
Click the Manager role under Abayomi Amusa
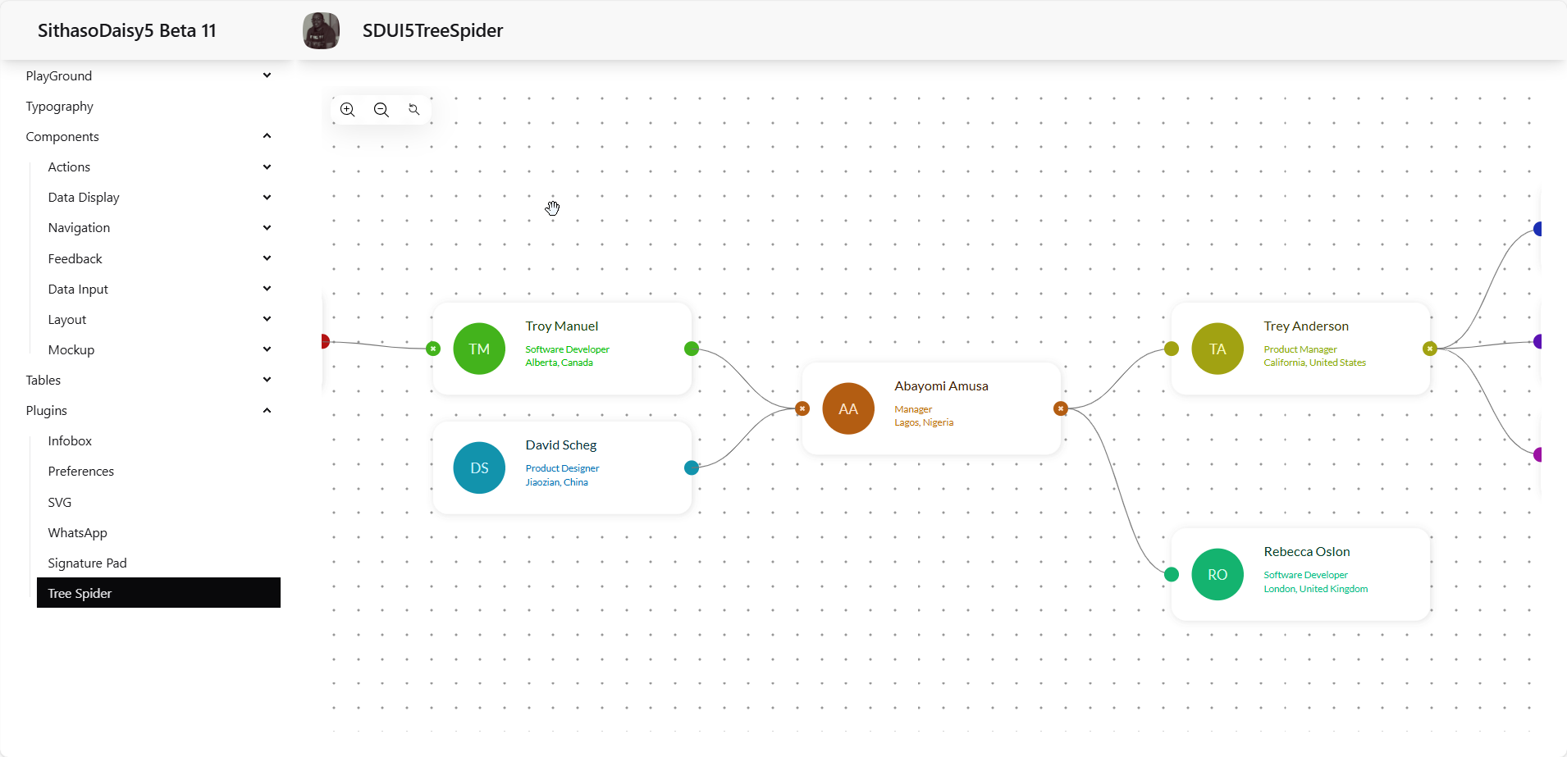point(913,409)
